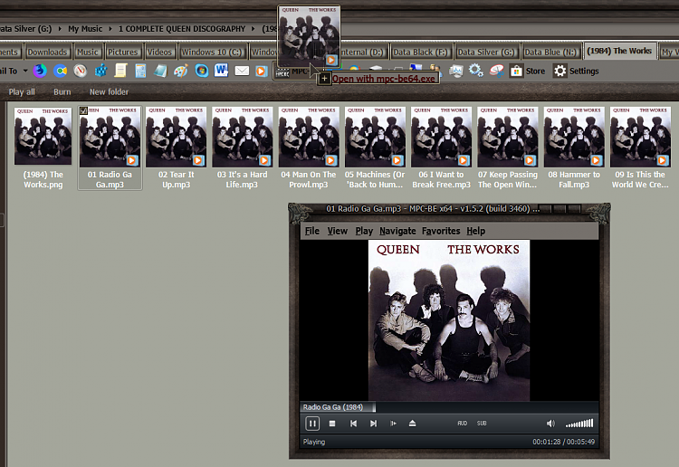Switch to the Pictures tab
Viewport: 679px width, 467px height.
122,52
